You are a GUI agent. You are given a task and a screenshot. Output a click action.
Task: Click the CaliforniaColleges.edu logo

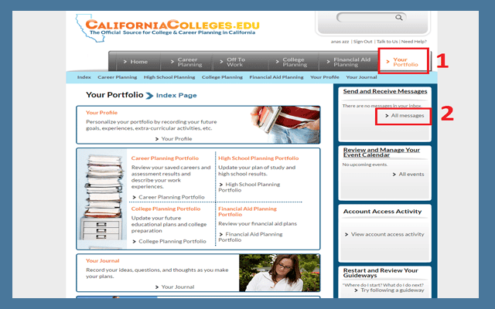coord(167,28)
